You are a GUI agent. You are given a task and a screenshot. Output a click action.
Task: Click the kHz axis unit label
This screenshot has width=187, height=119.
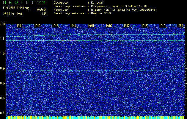pos(3,24)
